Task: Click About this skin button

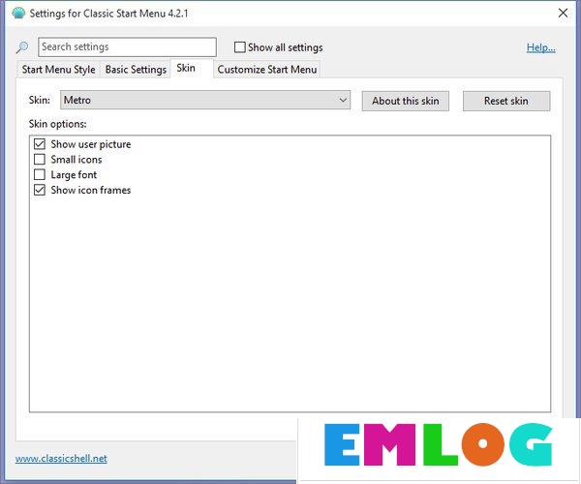Action: [x=406, y=101]
